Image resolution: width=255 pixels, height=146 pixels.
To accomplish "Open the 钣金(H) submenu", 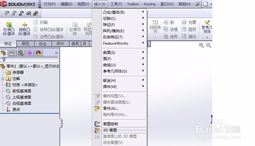I will pos(124,80).
